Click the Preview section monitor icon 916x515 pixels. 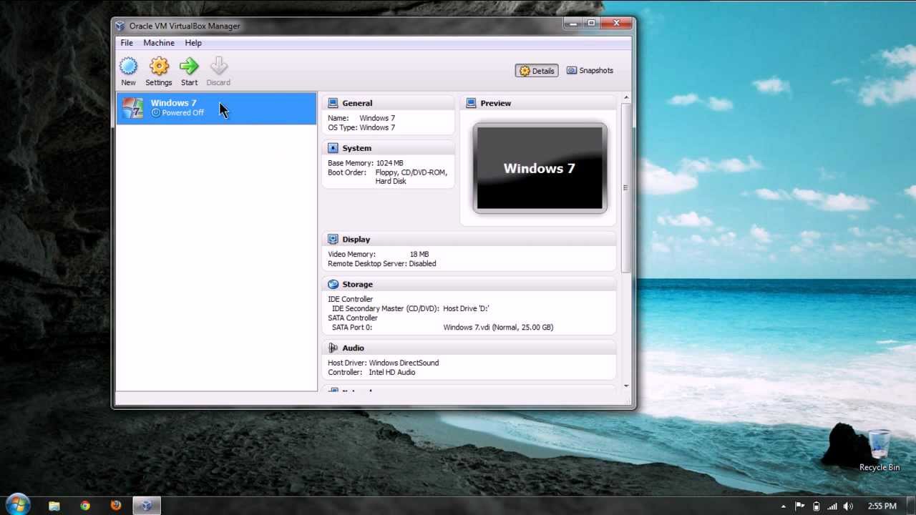pyautogui.click(x=471, y=103)
